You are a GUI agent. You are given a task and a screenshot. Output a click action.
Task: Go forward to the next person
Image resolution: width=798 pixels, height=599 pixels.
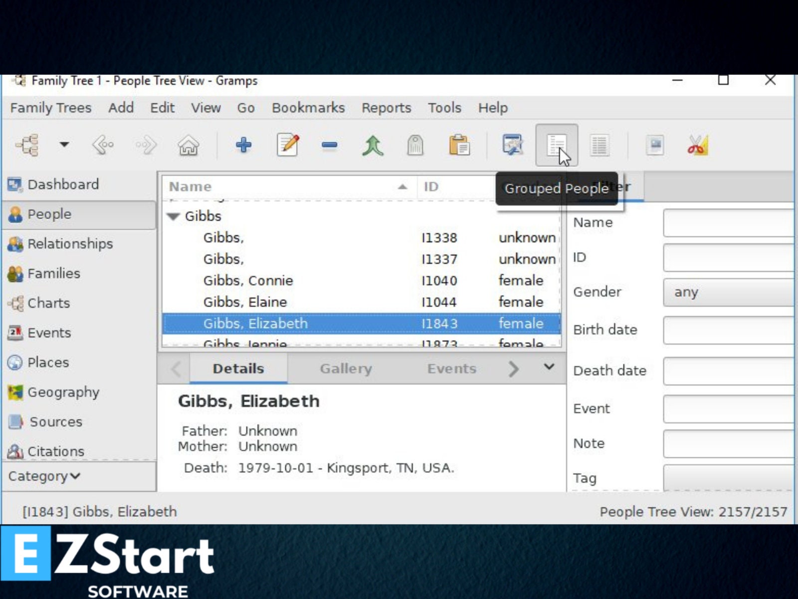146,145
